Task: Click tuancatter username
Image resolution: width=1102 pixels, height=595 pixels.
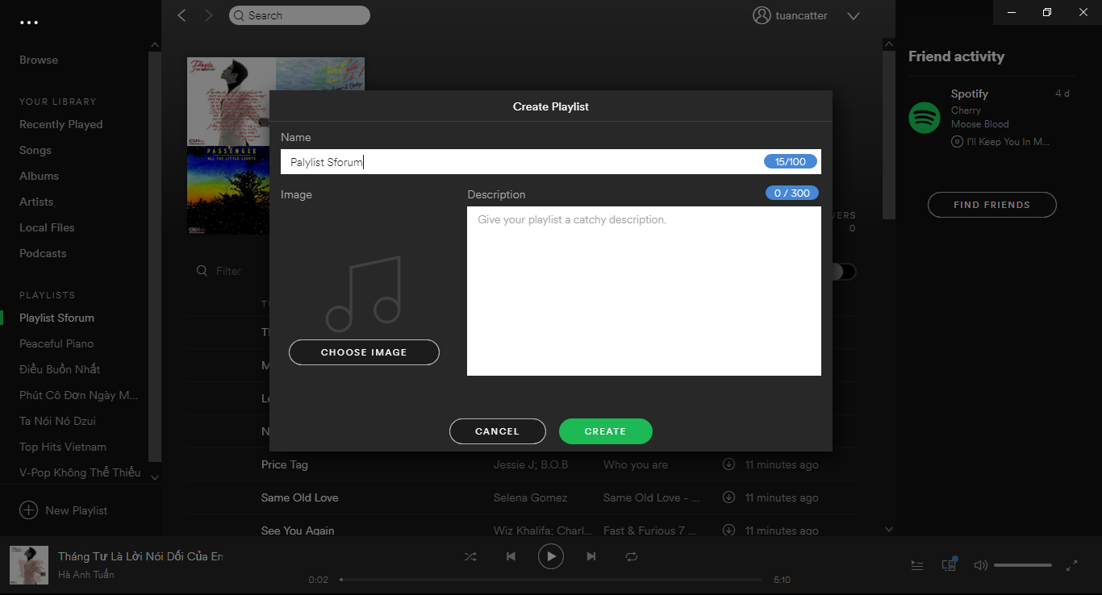Action: click(801, 15)
